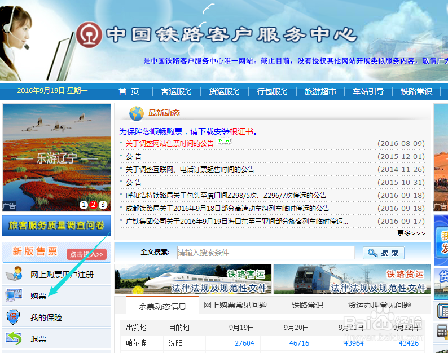
Task: Click the NEW badge on announcement
Action: click(x=225, y=140)
